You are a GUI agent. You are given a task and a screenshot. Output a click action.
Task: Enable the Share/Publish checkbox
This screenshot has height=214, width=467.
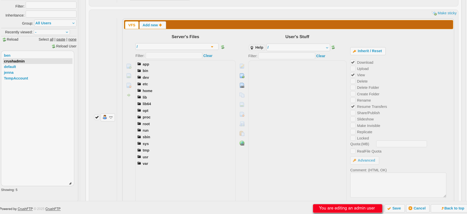pyautogui.click(x=353, y=113)
